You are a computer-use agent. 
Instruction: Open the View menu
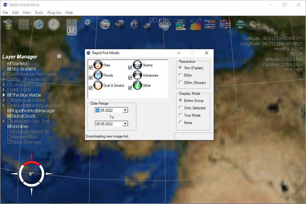26,13
